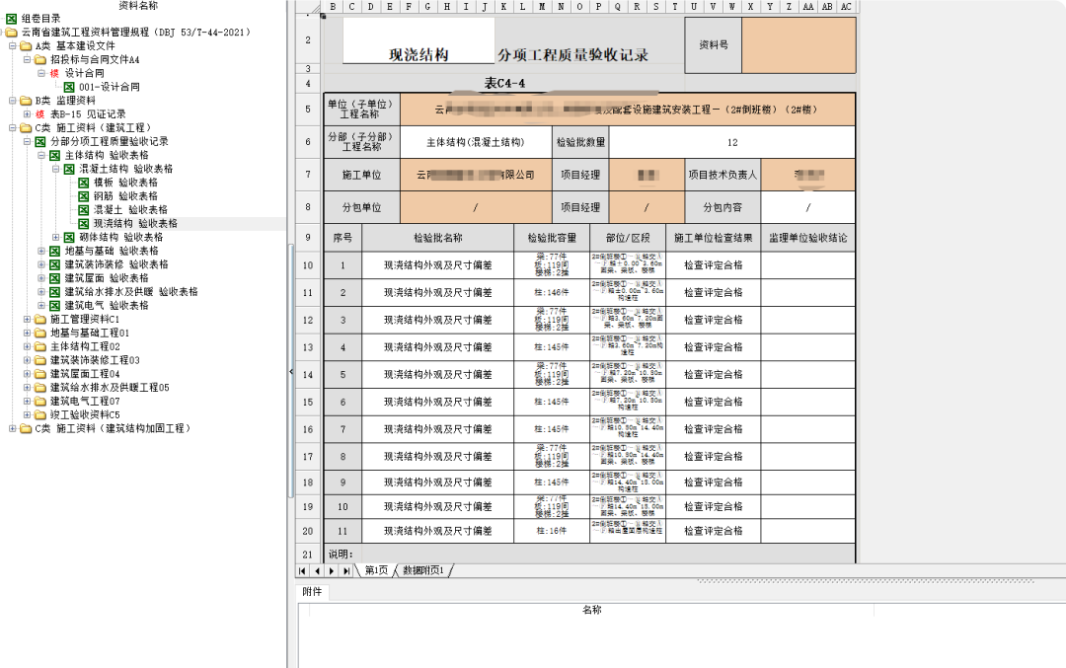This screenshot has height=668, width=1066.
Task: Click the 资料名称 column header
Action: [x=138, y=6]
